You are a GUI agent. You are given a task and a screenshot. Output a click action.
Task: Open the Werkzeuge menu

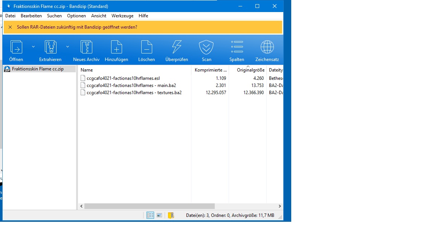click(x=122, y=16)
